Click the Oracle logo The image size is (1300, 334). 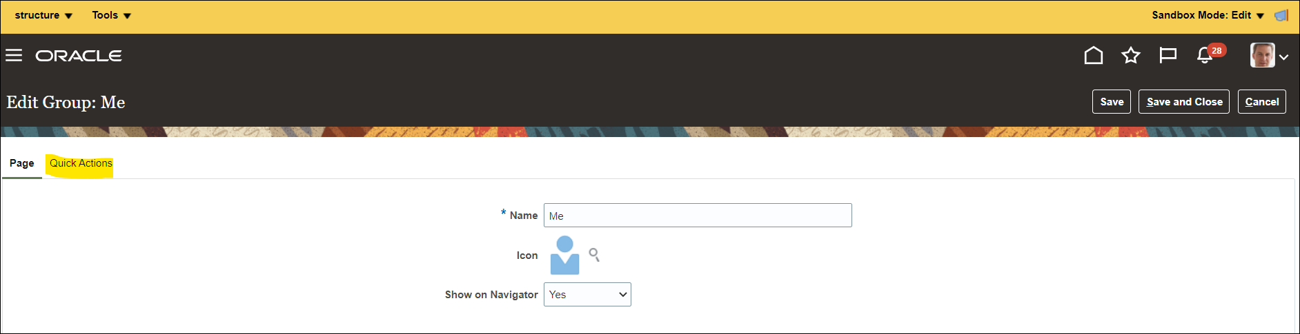click(x=79, y=56)
